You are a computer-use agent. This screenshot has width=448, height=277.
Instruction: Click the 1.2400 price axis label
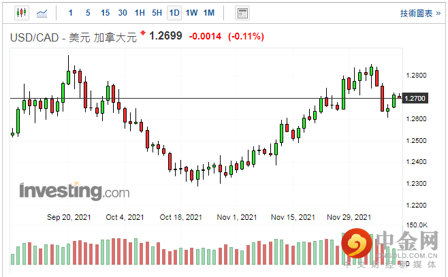tap(416, 161)
